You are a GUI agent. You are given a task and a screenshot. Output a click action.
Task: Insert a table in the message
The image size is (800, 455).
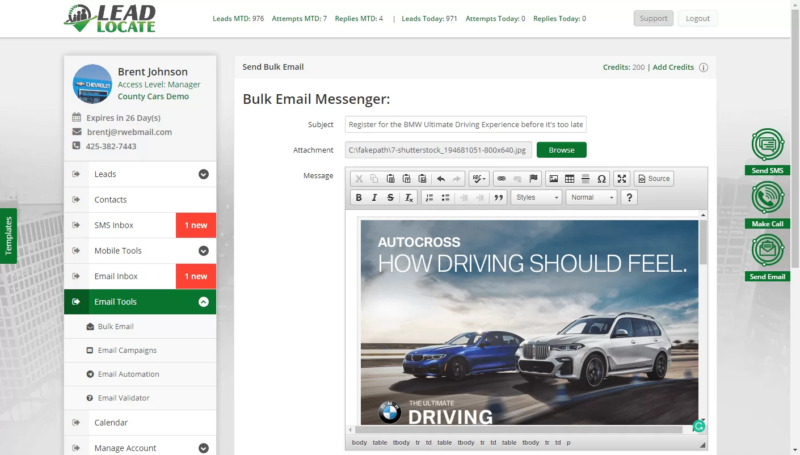click(x=570, y=179)
